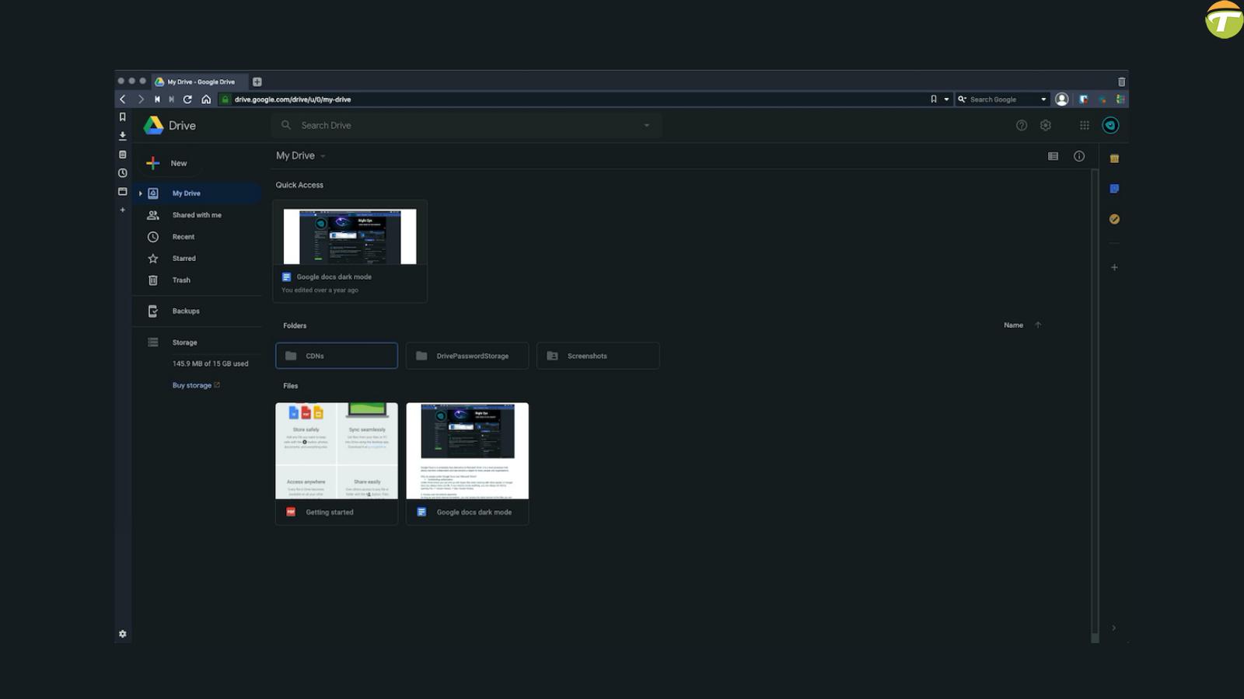Select Google docs dark mode file under Files
Viewport: 1244px width, 699px height.
(x=467, y=464)
